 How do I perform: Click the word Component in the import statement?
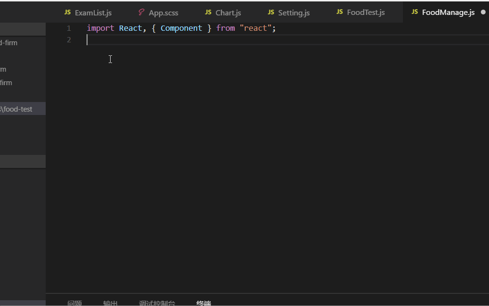pos(181,28)
